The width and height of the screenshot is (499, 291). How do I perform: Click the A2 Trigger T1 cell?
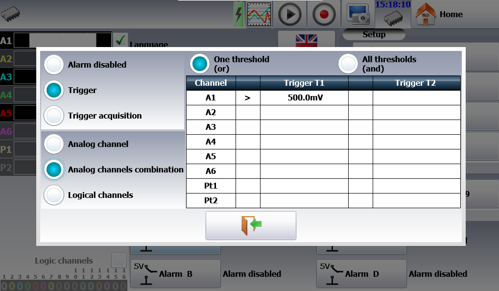click(304, 112)
